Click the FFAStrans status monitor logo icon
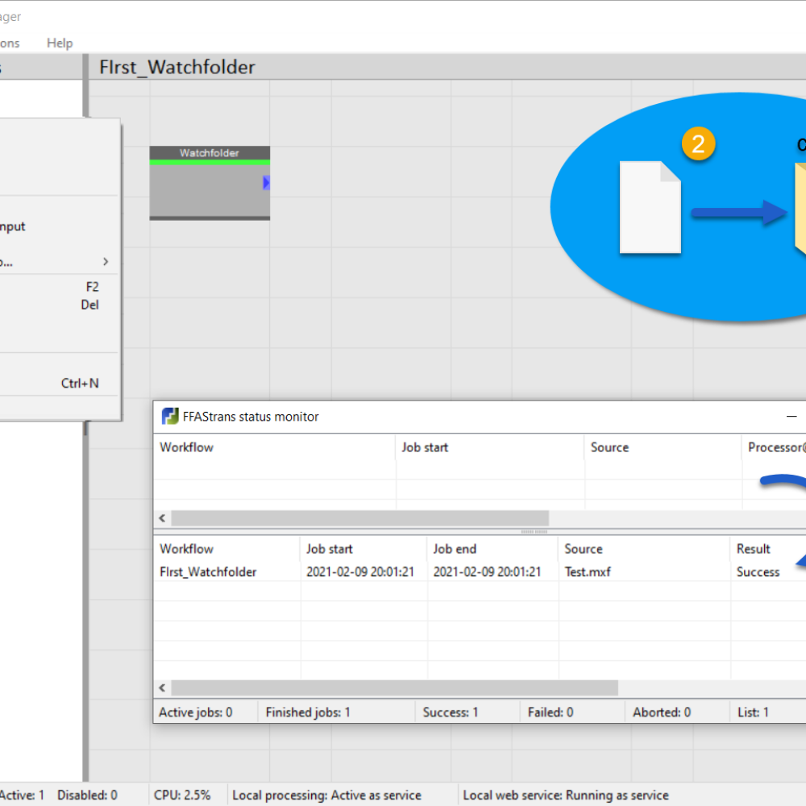 169,417
